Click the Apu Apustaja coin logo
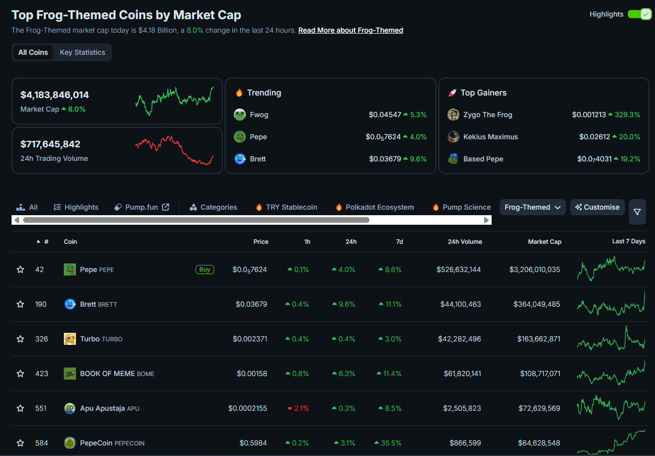The width and height of the screenshot is (655, 456). [x=70, y=408]
